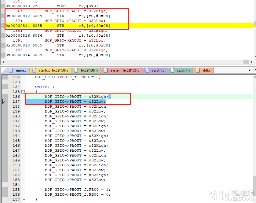The height and width of the screenshot is (203, 256).
Task: Click file icon on ddl.c tab
Action: (x=198, y=70)
